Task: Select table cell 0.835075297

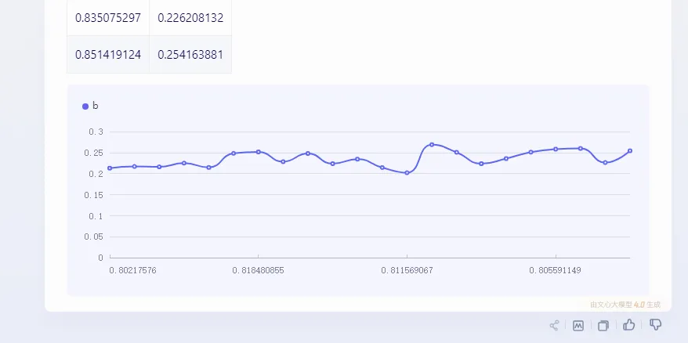Action: tap(108, 17)
